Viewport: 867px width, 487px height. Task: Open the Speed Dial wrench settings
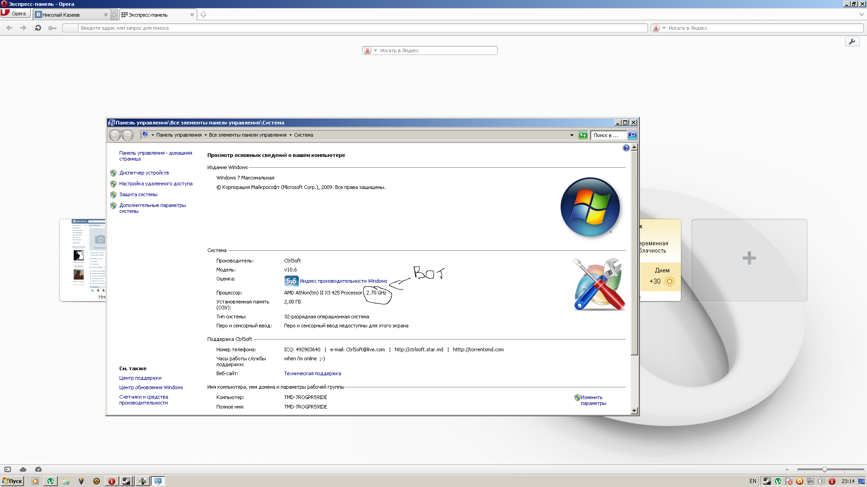[852, 41]
